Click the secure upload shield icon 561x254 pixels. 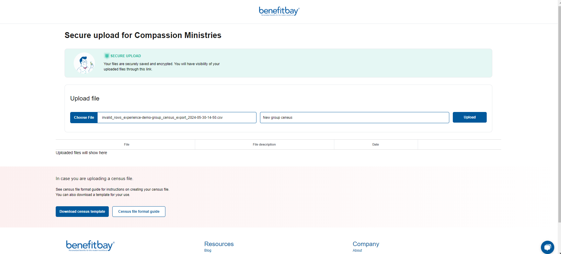point(107,56)
